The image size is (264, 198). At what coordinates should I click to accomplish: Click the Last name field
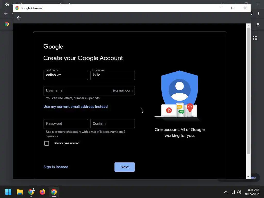tap(112, 75)
